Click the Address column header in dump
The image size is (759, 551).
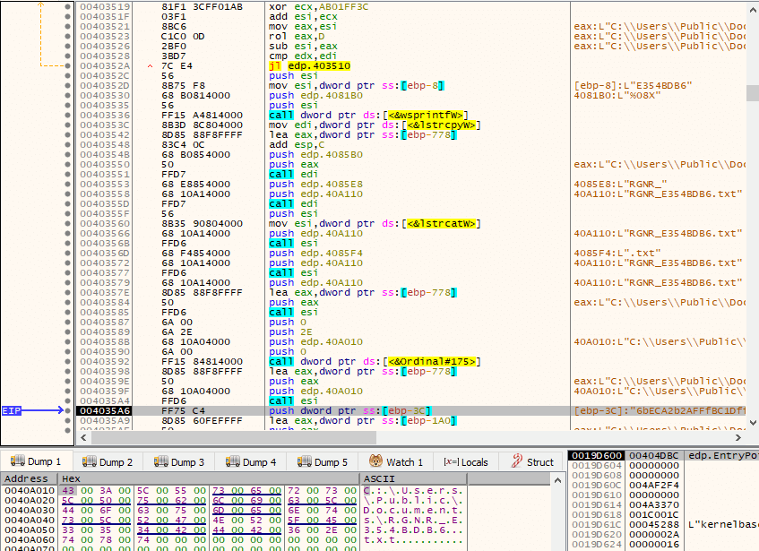27,478
